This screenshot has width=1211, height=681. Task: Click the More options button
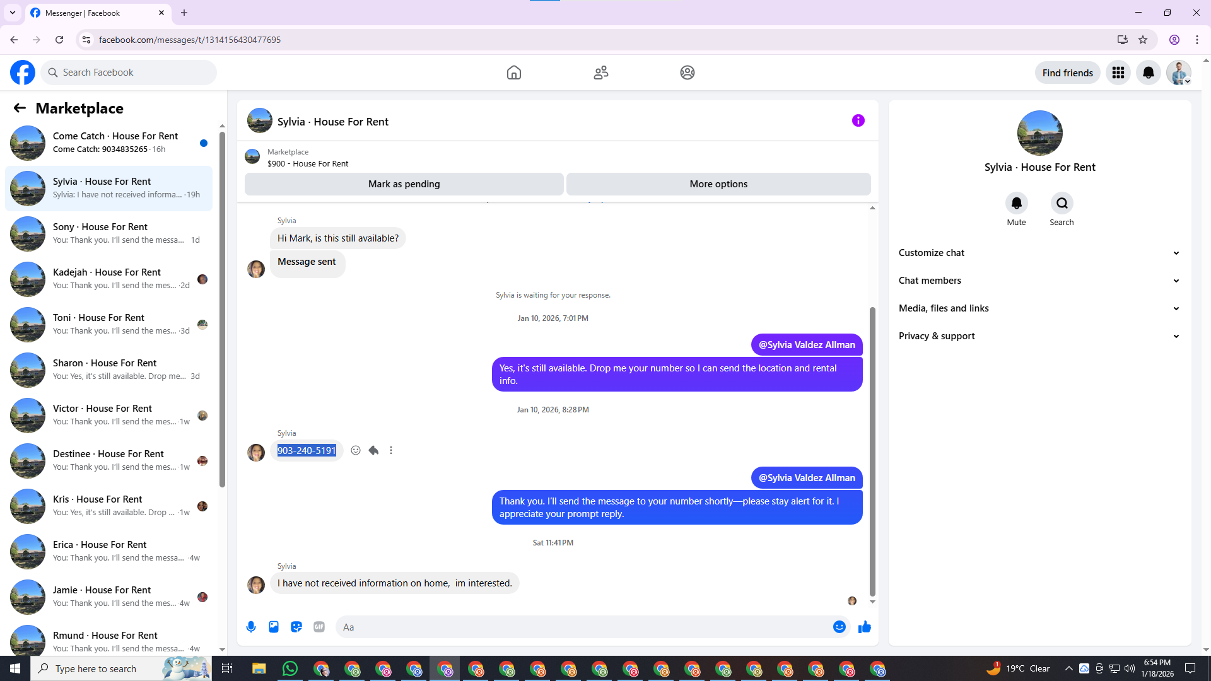pyautogui.click(x=718, y=184)
